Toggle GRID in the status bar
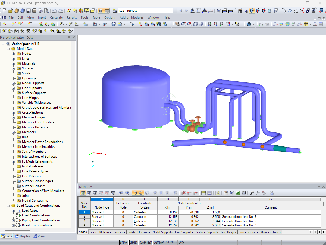Image resolution: width=326 pixels, height=245 pixels. point(134,242)
